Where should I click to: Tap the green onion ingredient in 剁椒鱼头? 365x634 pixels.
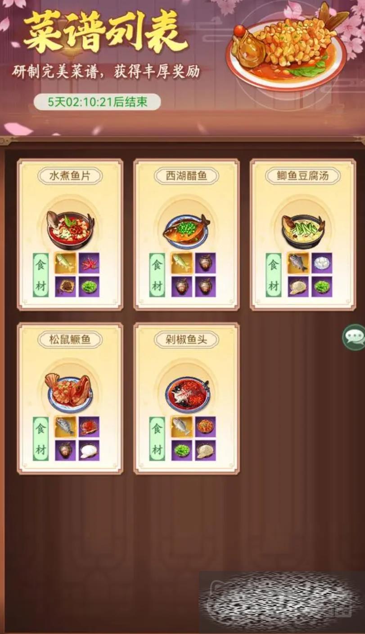coord(182,450)
